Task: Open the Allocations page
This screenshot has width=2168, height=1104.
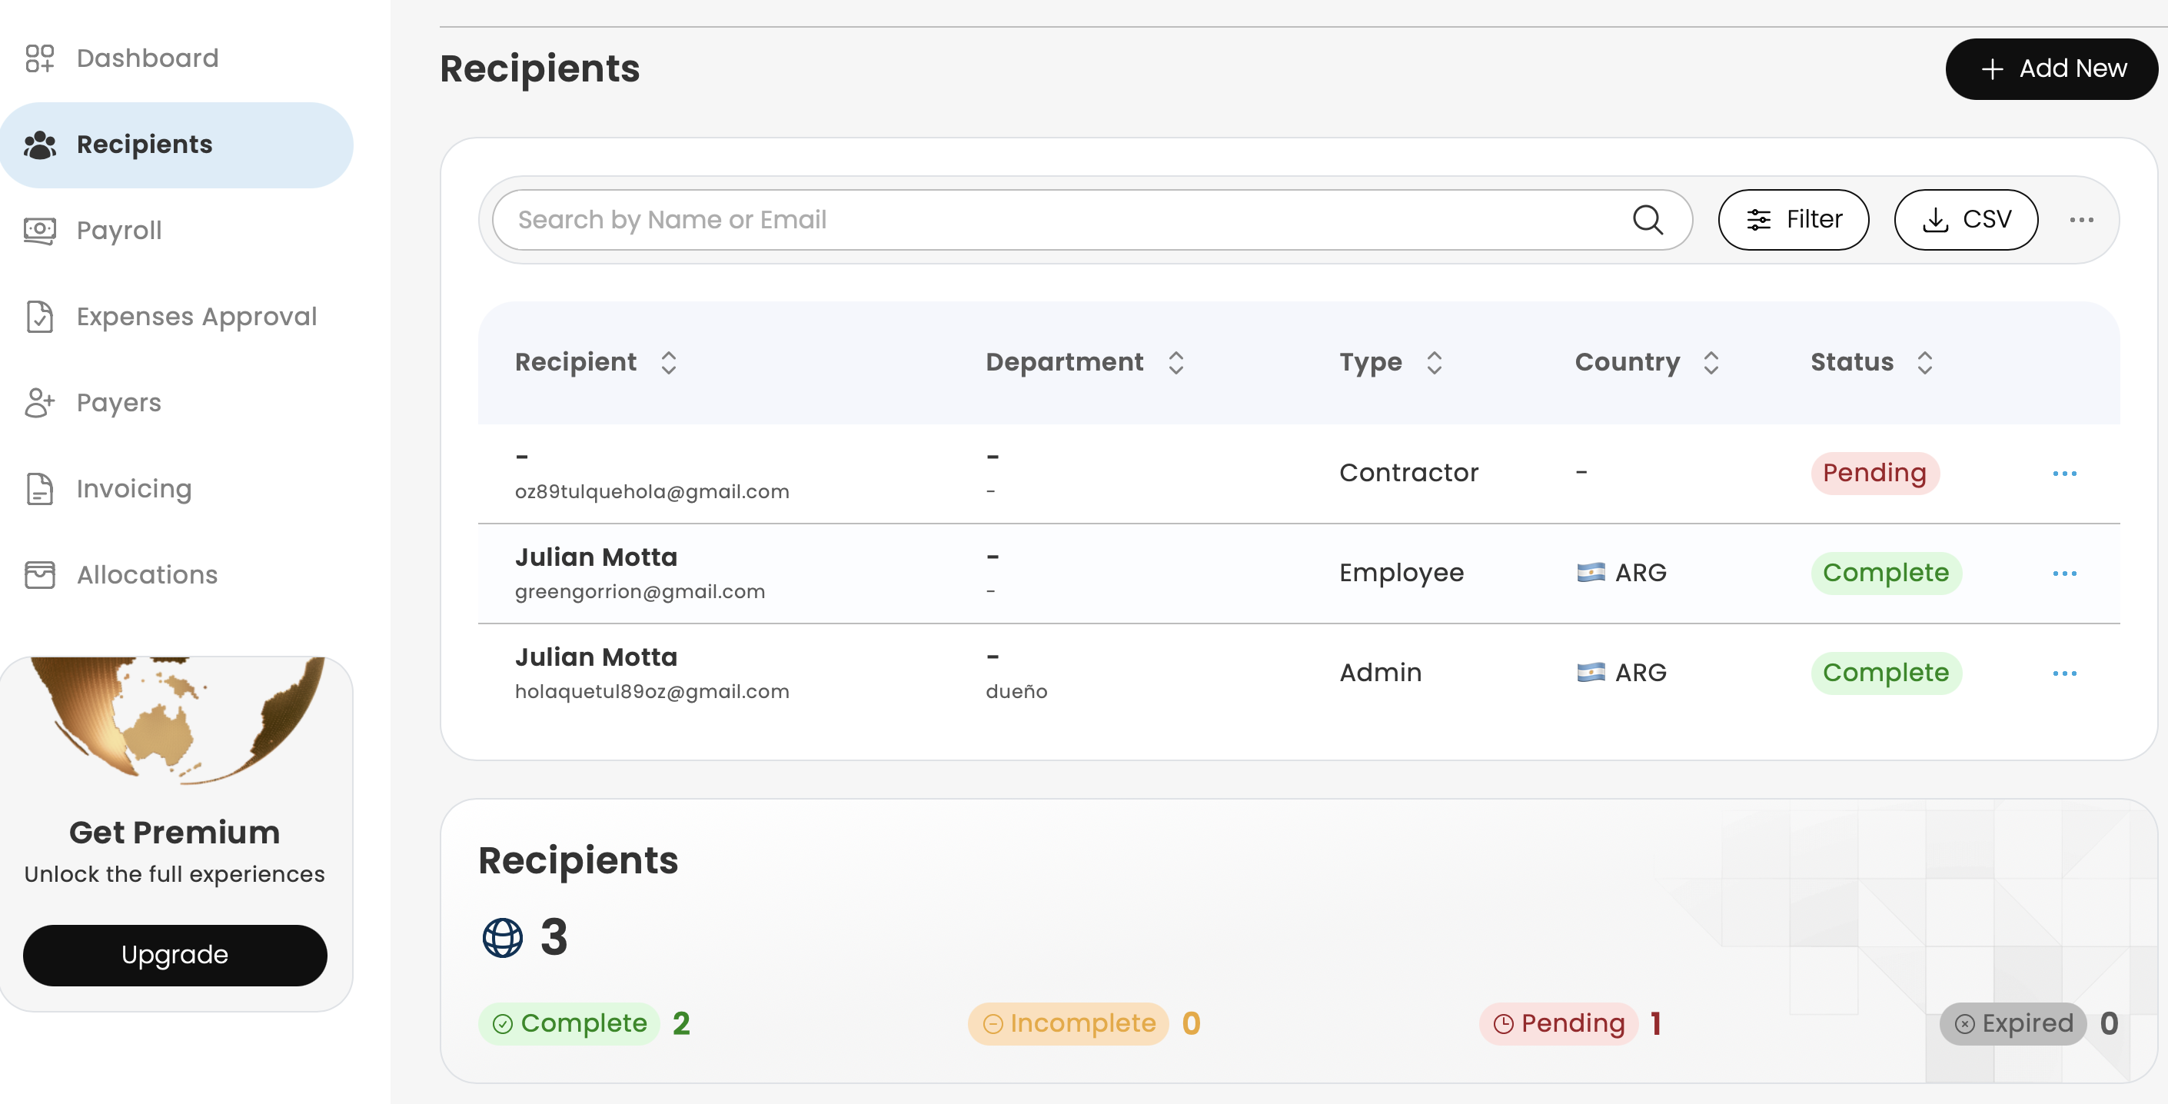Action: tap(146, 576)
